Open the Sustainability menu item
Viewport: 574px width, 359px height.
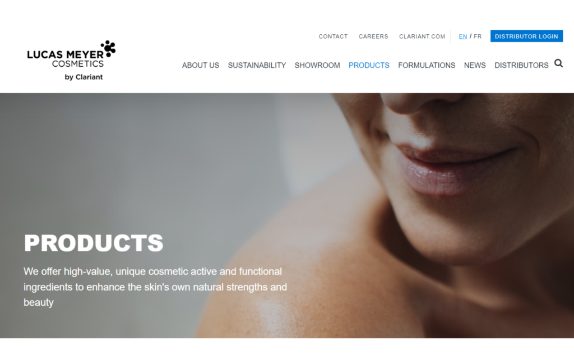point(257,65)
